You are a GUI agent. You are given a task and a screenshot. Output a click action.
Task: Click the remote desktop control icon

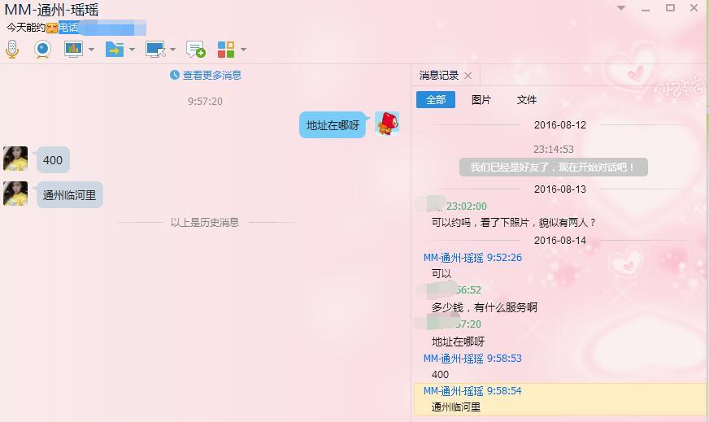coord(155,49)
